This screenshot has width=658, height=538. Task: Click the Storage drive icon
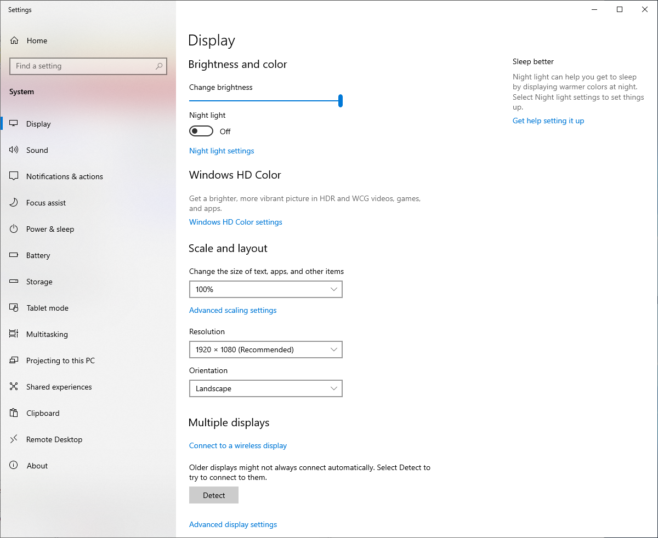14,282
